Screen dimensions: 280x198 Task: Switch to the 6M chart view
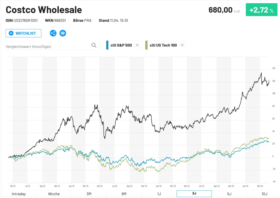[124, 194]
